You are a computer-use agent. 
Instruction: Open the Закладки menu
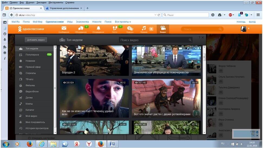42,2
